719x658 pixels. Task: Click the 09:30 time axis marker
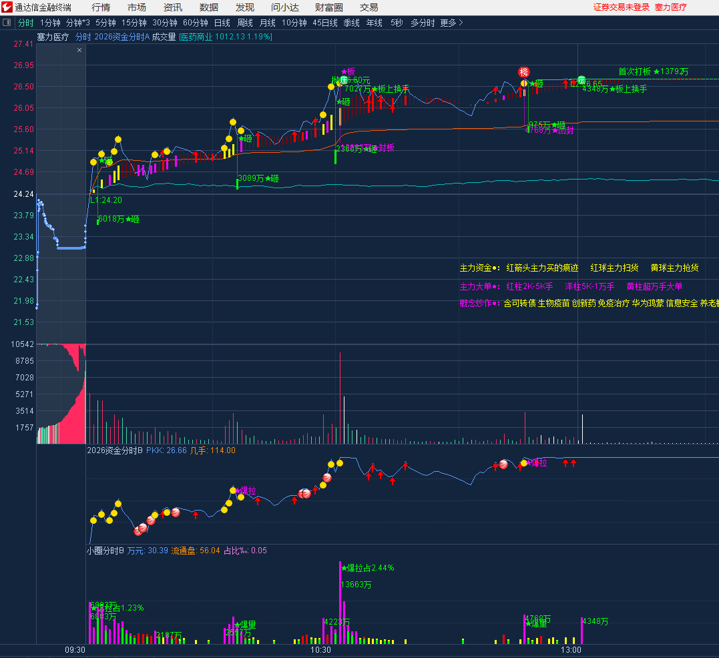coord(75,649)
